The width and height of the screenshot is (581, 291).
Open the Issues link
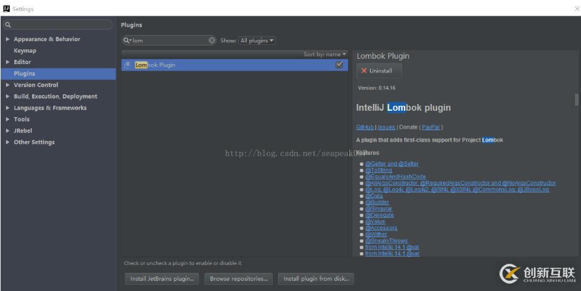(x=386, y=127)
